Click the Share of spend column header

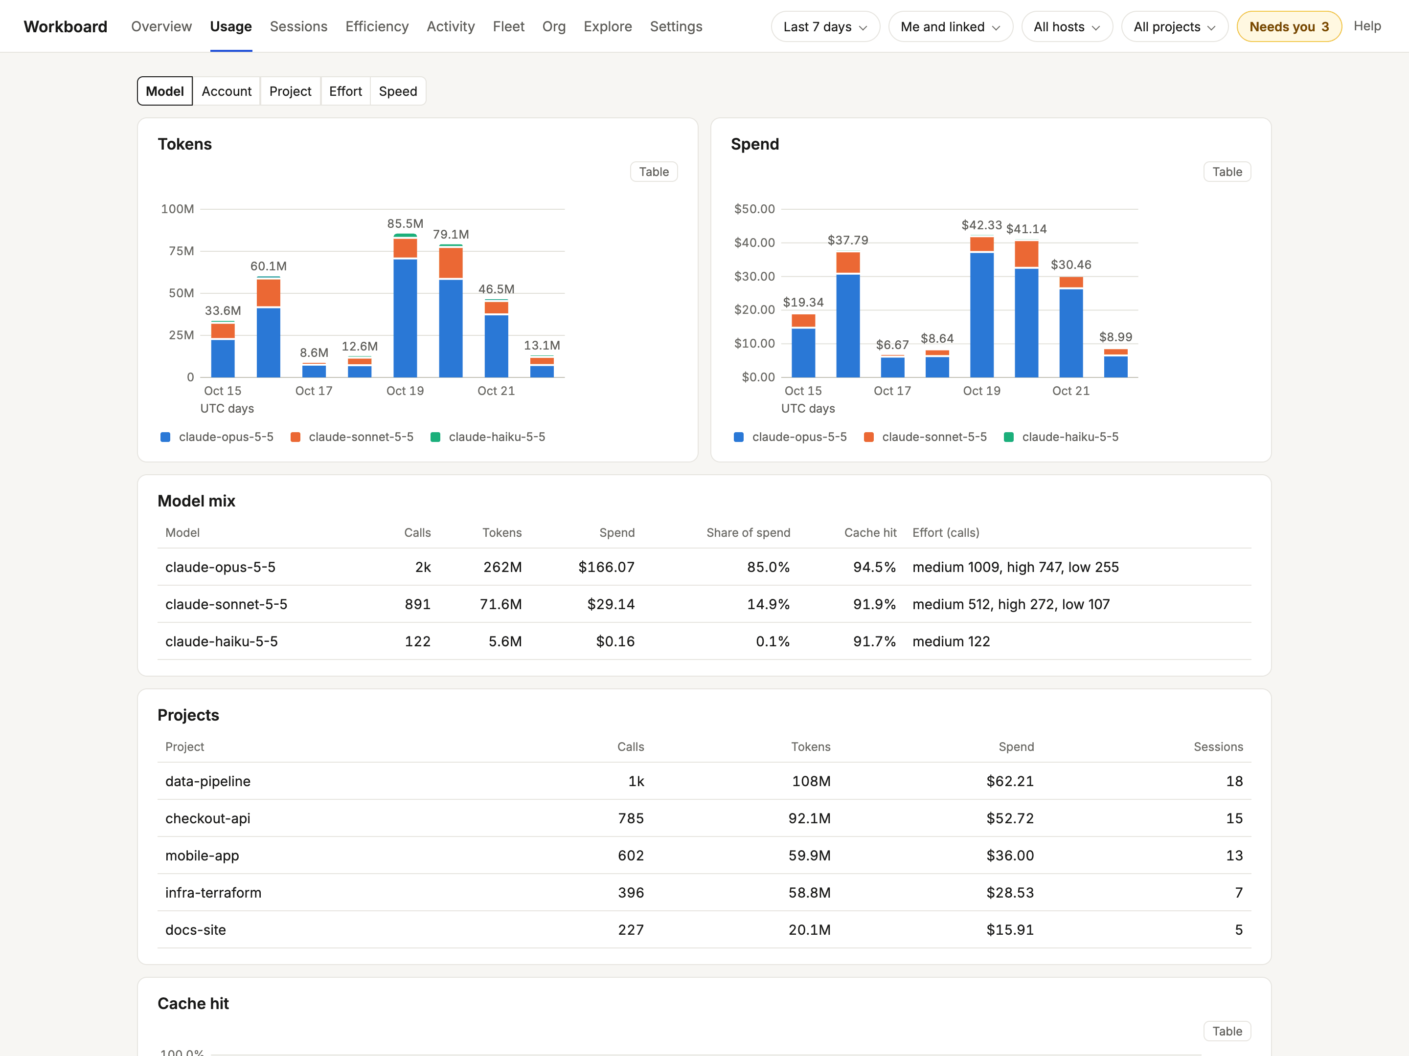pos(748,533)
